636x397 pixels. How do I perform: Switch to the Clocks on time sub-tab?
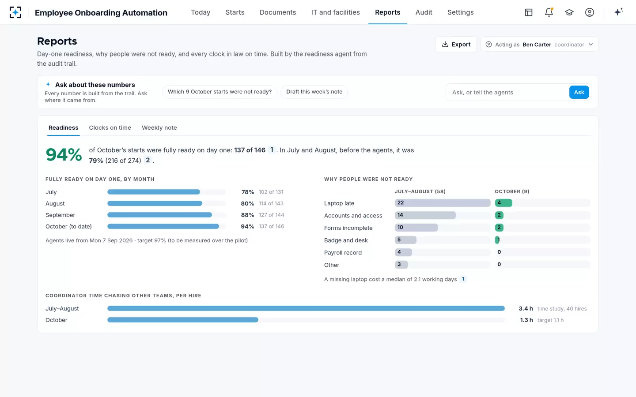[110, 128]
